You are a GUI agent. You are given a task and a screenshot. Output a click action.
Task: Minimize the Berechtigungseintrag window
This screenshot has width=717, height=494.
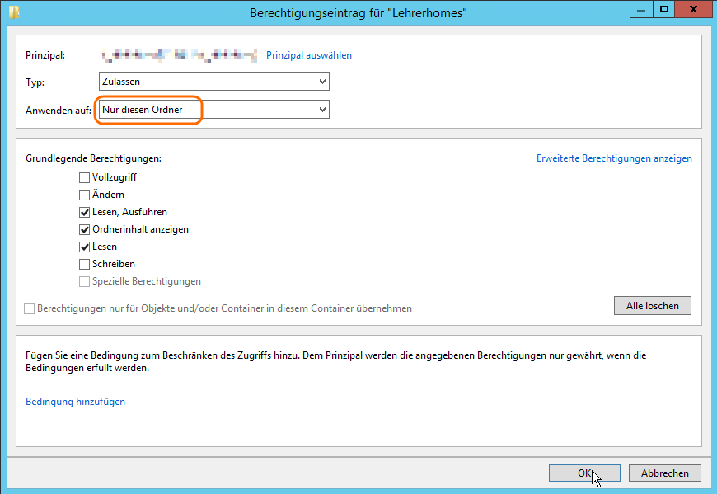(640, 10)
